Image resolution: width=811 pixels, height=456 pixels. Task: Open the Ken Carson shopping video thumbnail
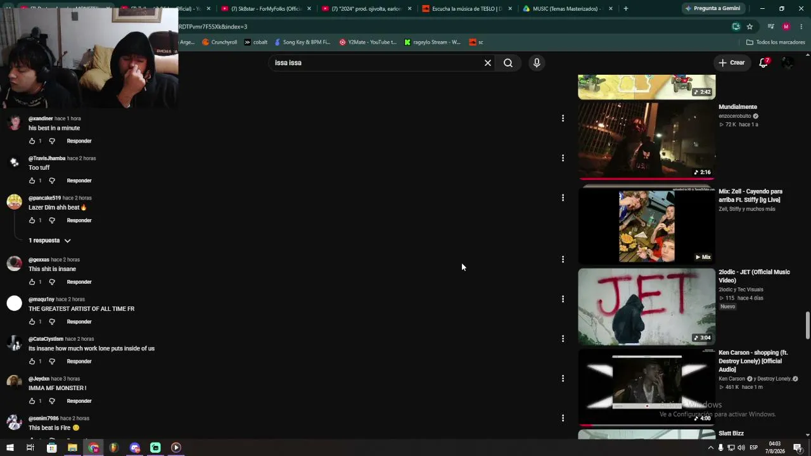point(646,388)
